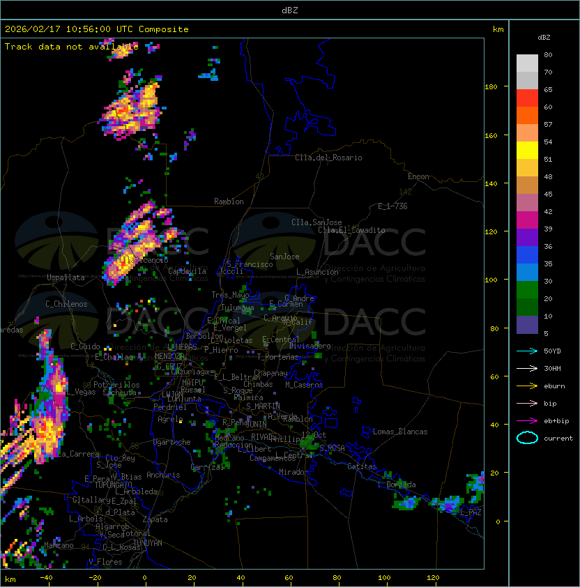580x587 pixels.
Task: Click the blue 35 dBZ color swatch
Action: click(527, 255)
